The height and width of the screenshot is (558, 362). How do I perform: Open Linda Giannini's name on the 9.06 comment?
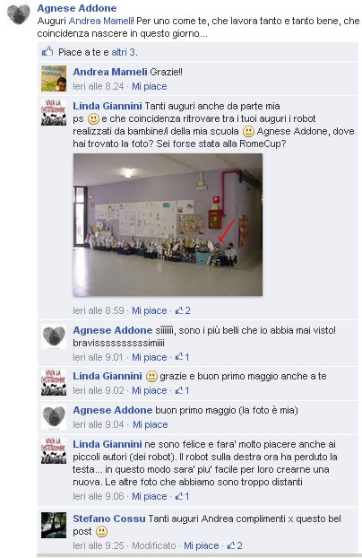[108, 444]
